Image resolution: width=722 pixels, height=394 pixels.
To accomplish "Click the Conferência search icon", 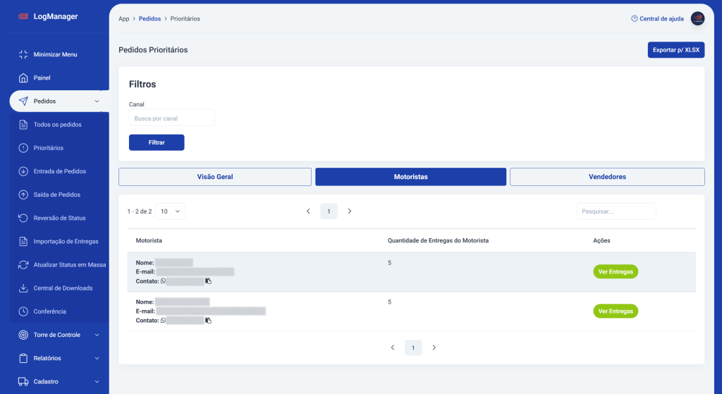I will [23, 311].
